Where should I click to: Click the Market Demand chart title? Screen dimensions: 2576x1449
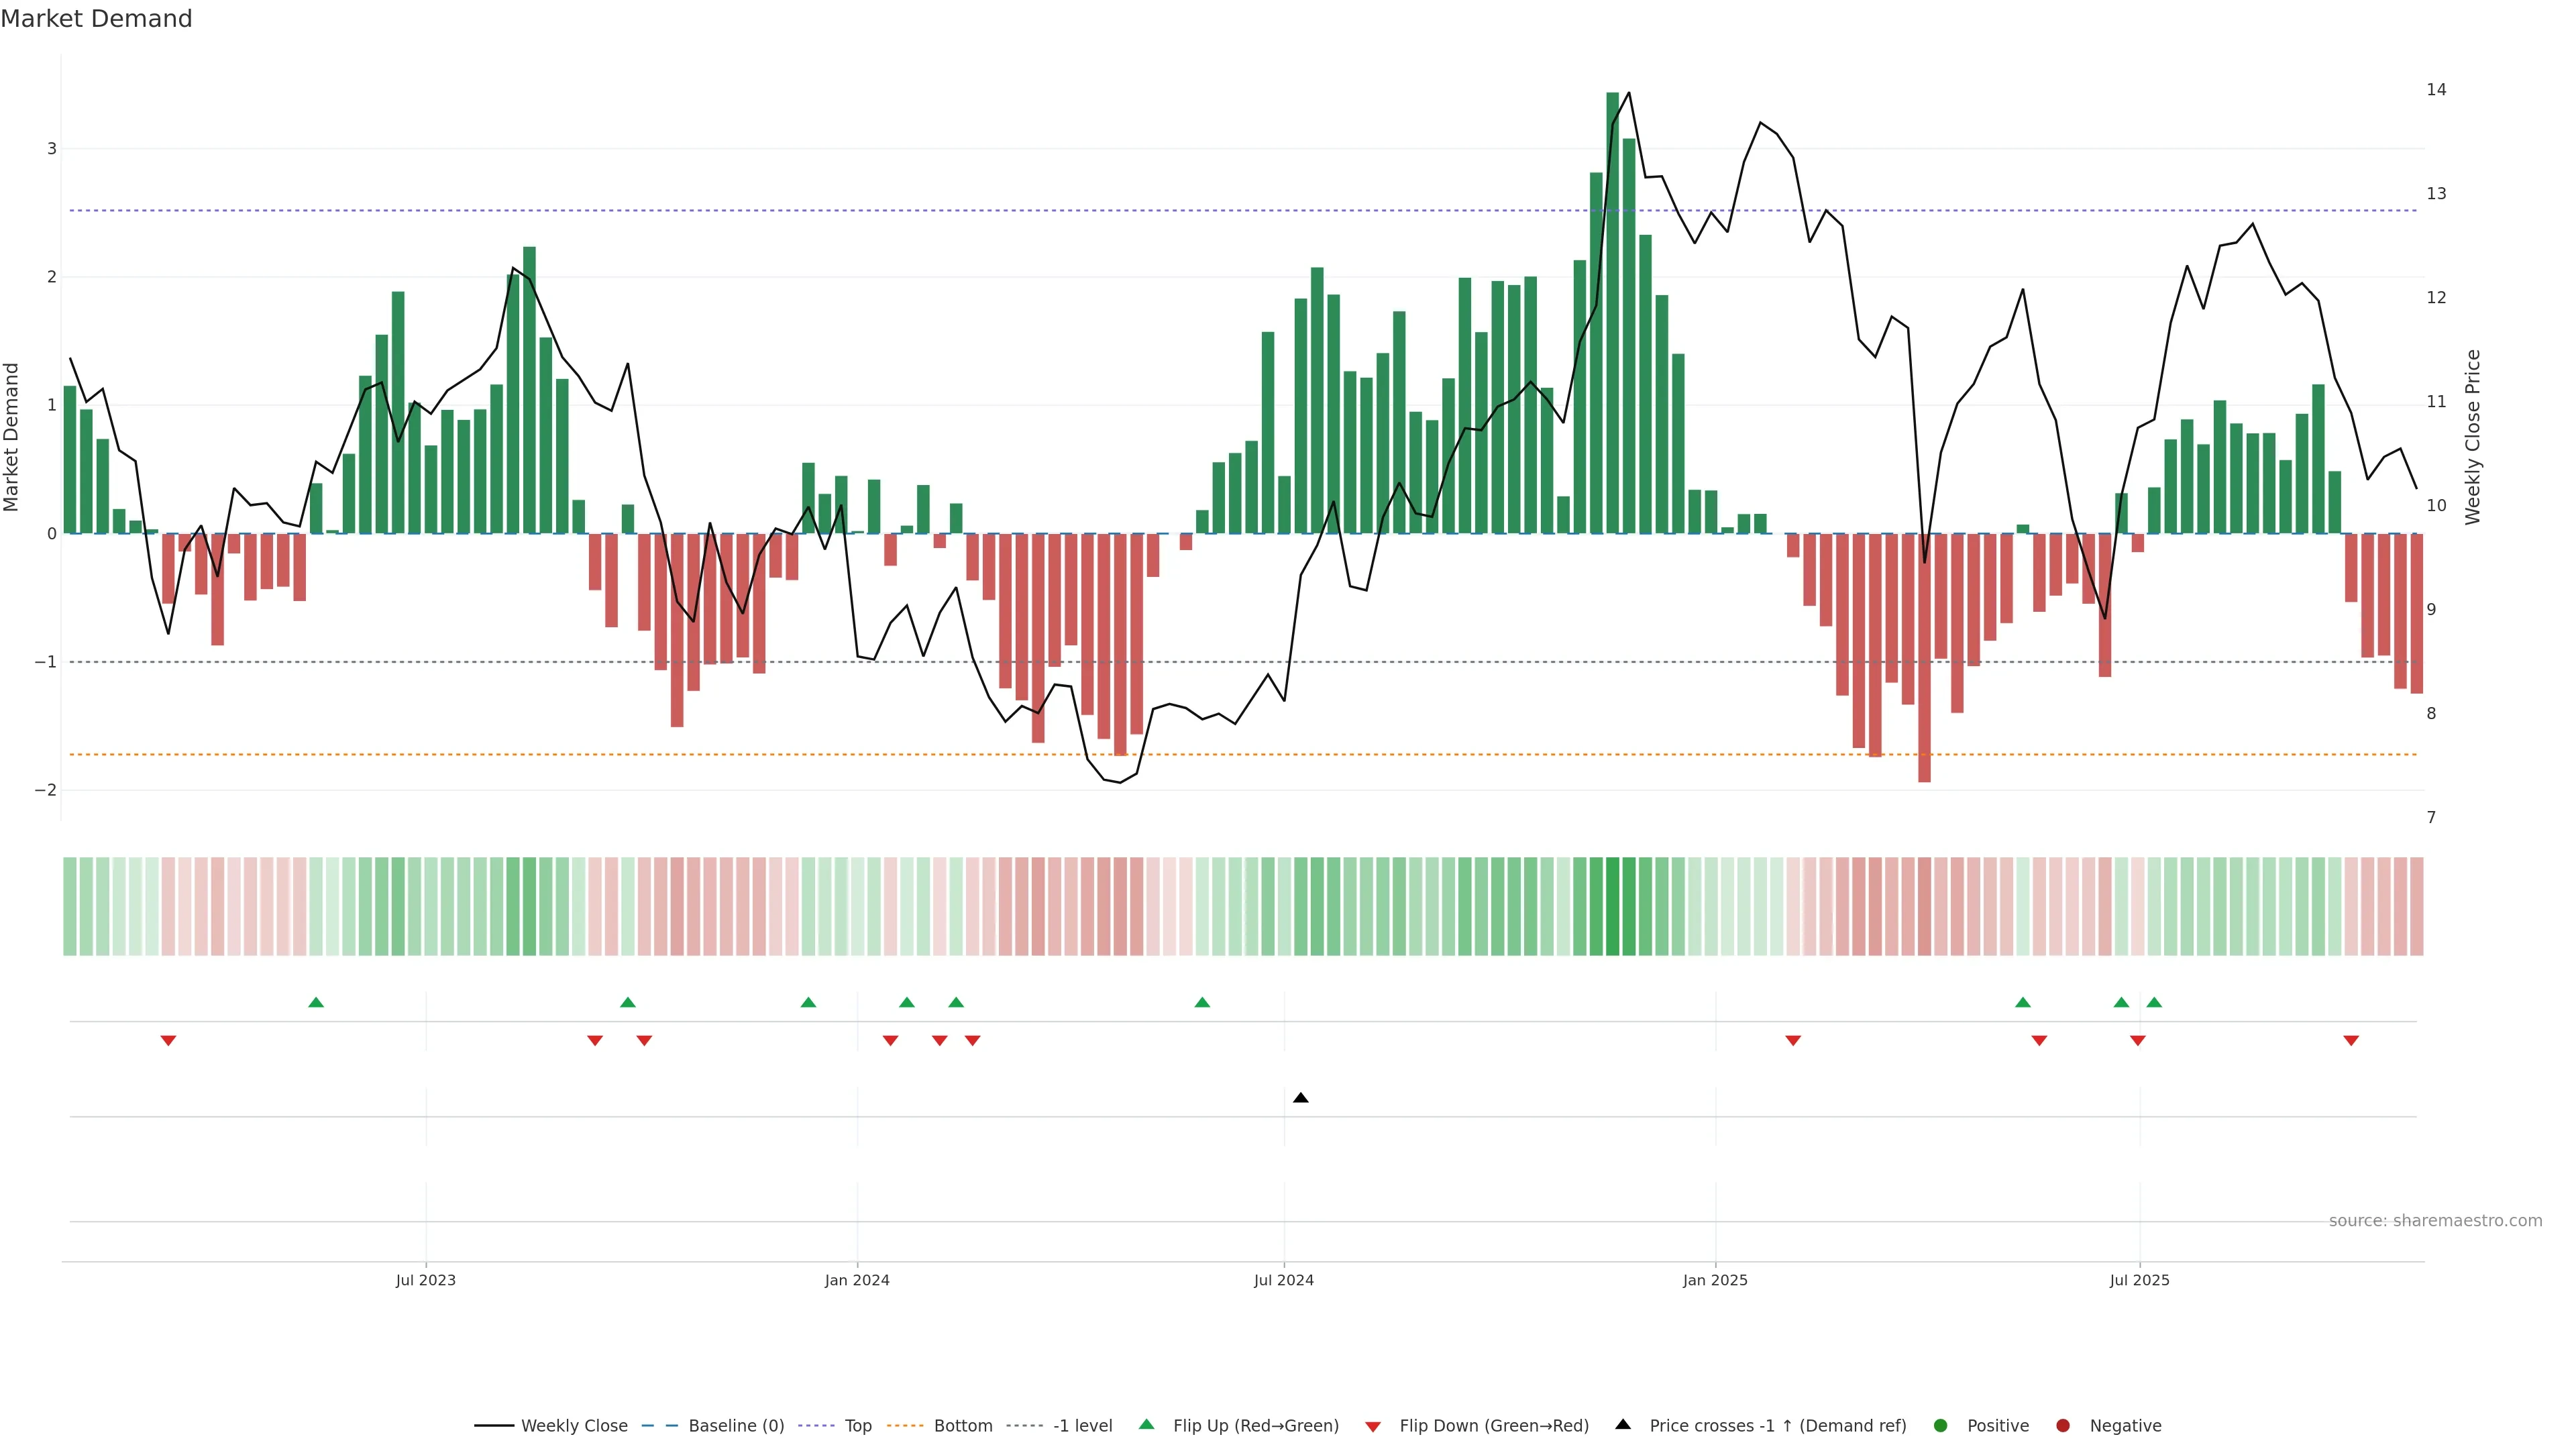(x=96, y=19)
